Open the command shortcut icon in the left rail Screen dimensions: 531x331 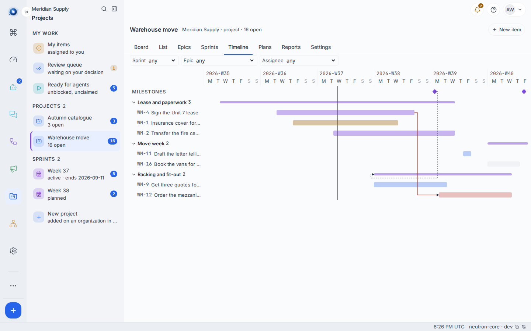pyautogui.click(x=13, y=32)
